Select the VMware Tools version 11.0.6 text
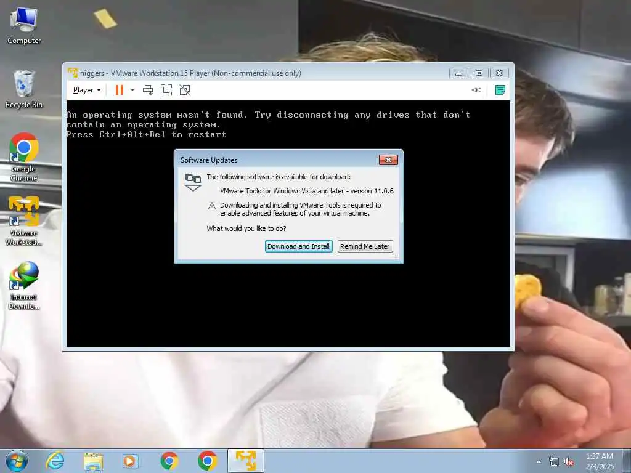Viewport: 631px width, 473px height. [x=307, y=191]
